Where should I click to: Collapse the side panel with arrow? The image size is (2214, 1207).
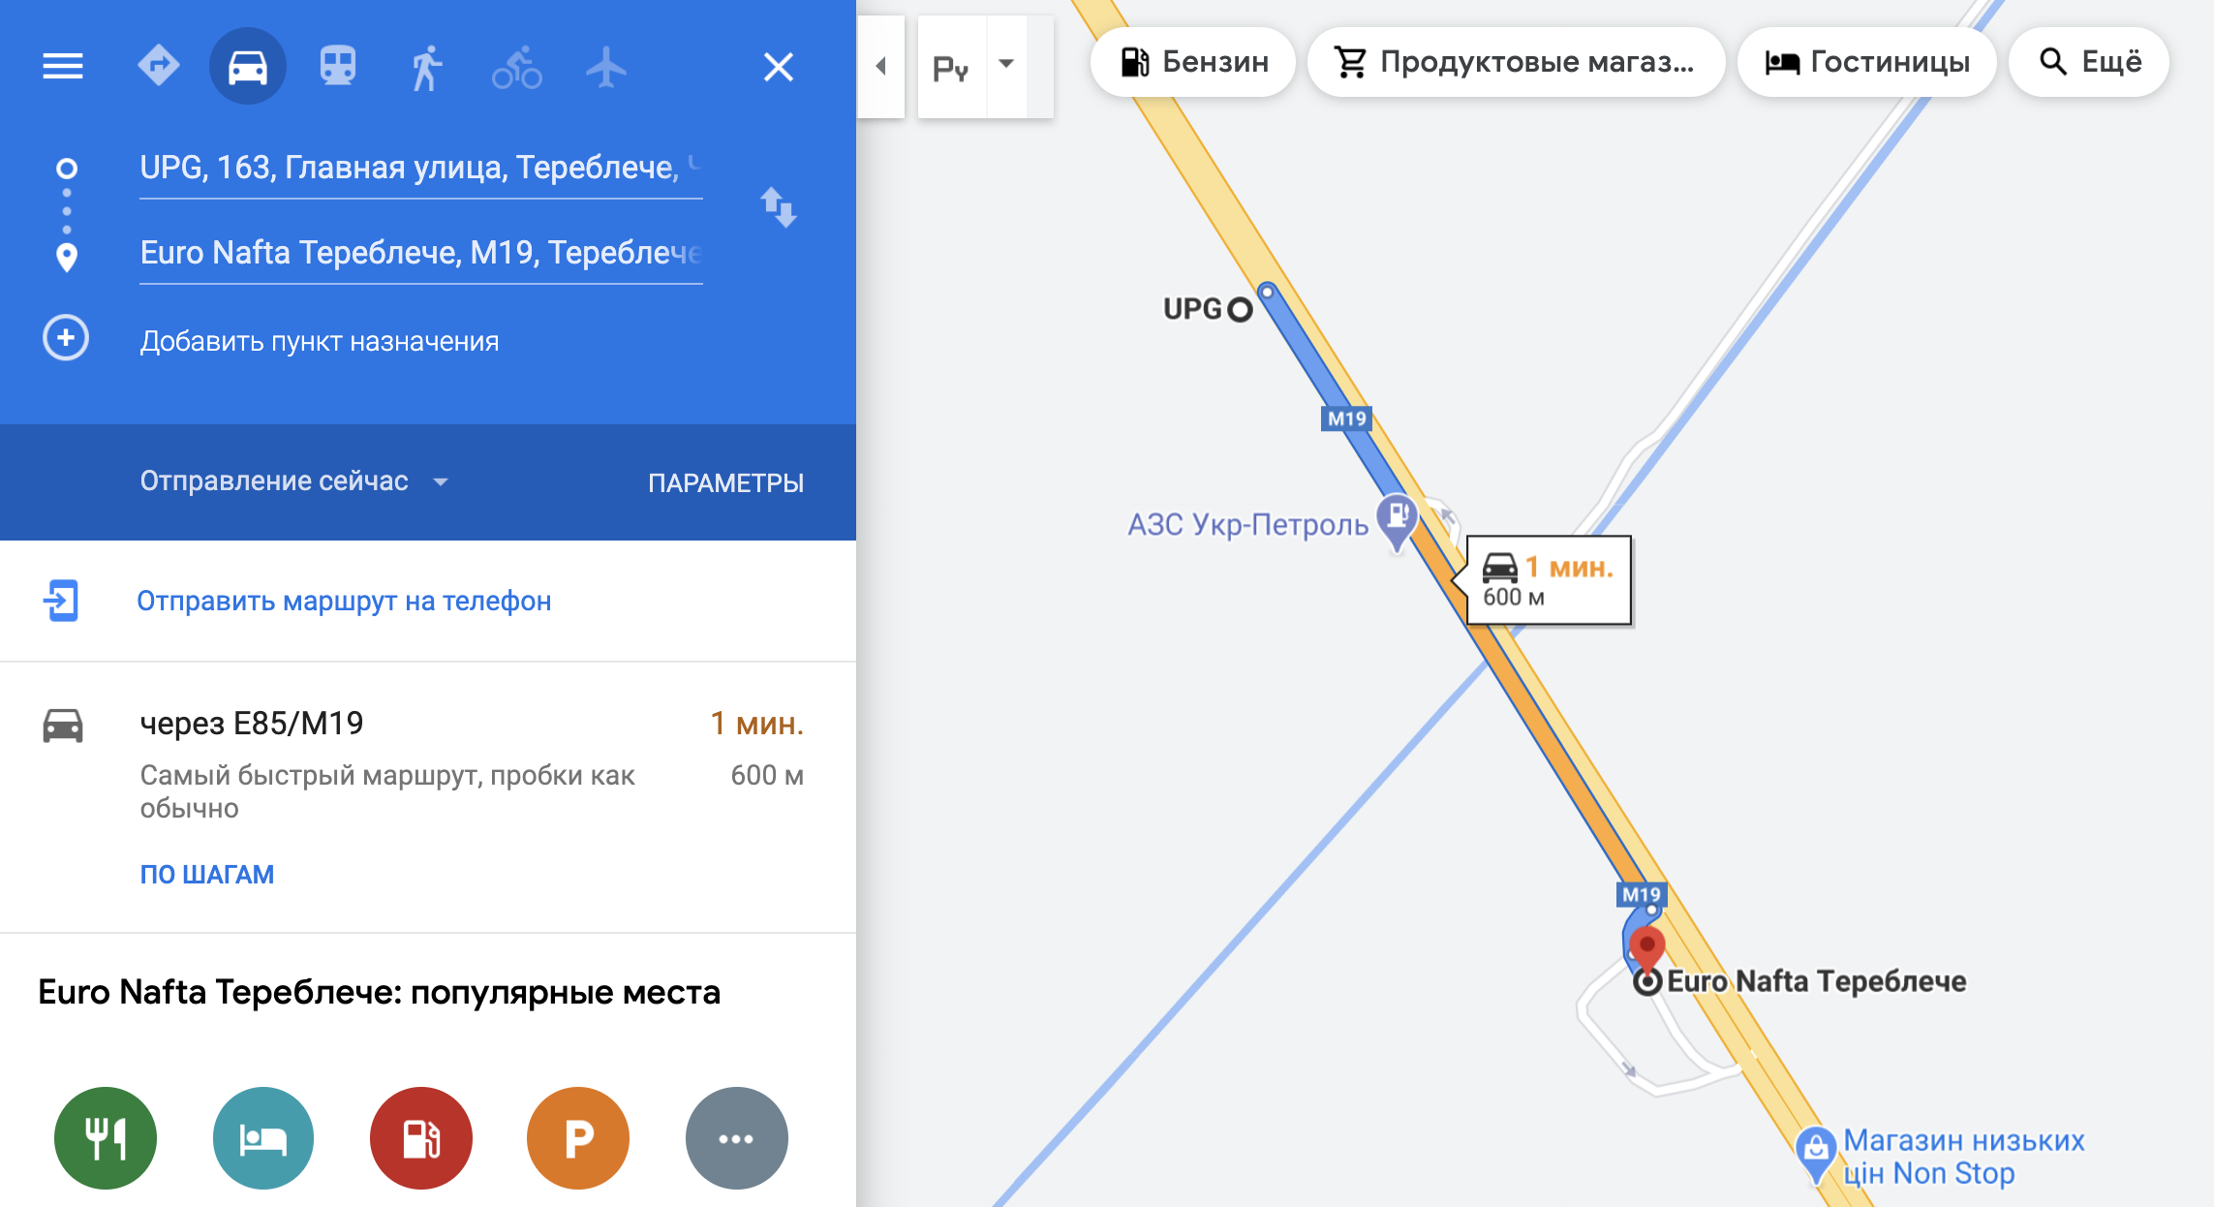coord(881,66)
